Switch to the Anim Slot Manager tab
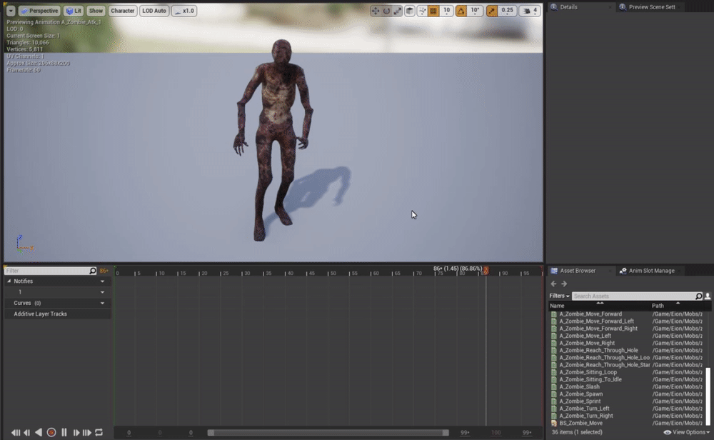Image resolution: width=714 pixels, height=440 pixels. coord(646,271)
